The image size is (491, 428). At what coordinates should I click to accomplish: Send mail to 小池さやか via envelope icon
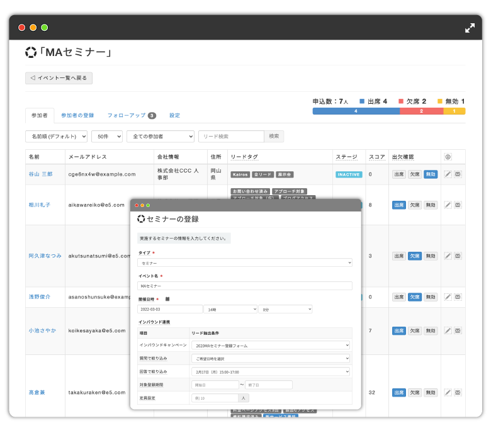click(x=458, y=330)
